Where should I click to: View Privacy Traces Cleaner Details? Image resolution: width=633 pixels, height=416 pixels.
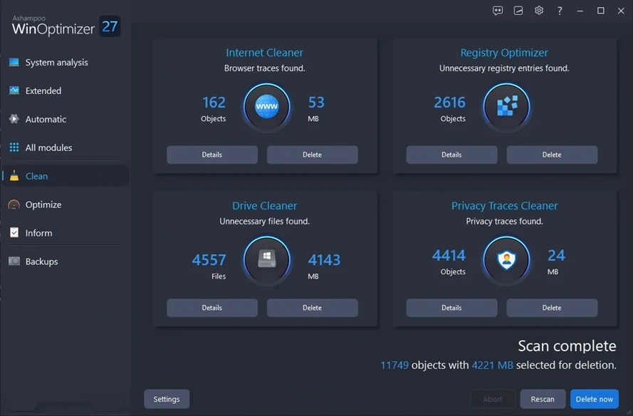(451, 308)
